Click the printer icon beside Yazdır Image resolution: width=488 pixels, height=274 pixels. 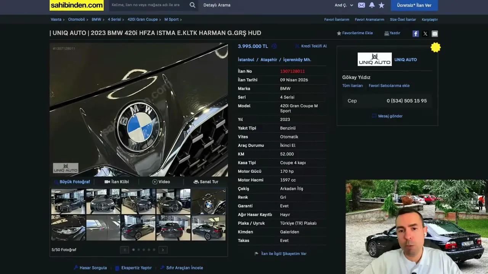pos(387,33)
